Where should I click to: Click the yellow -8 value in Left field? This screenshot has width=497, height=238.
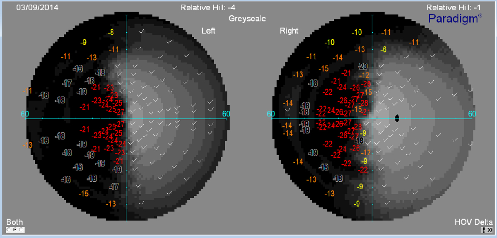(111, 32)
